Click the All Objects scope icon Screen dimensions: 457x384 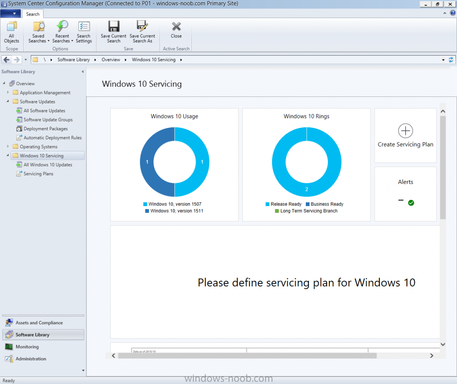[x=12, y=32]
